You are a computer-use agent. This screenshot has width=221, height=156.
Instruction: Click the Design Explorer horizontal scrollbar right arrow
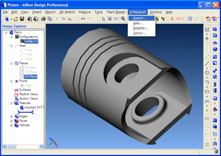[x=41, y=147]
